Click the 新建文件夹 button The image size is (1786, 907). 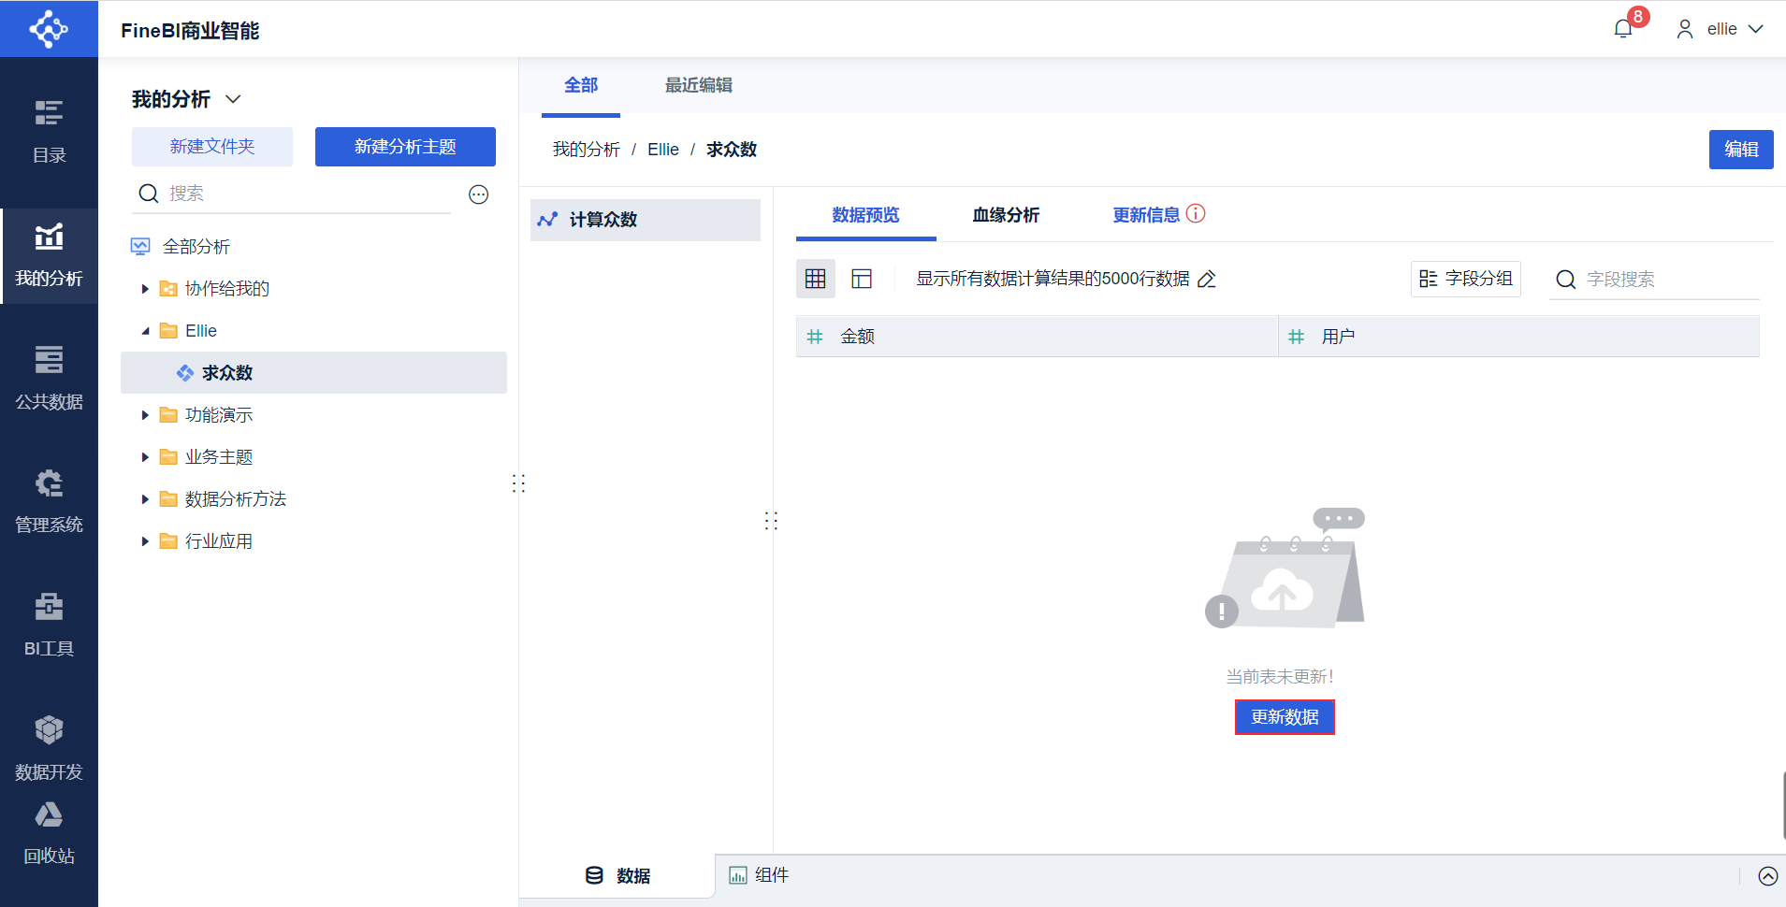click(x=212, y=147)
